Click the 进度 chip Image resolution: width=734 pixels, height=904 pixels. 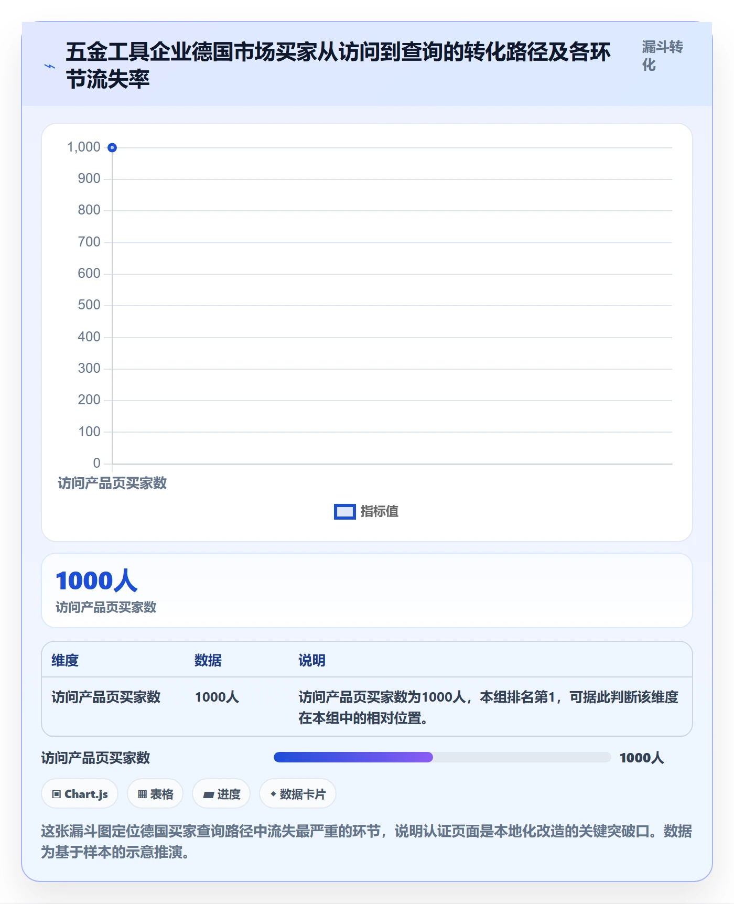tap(221, 794)
